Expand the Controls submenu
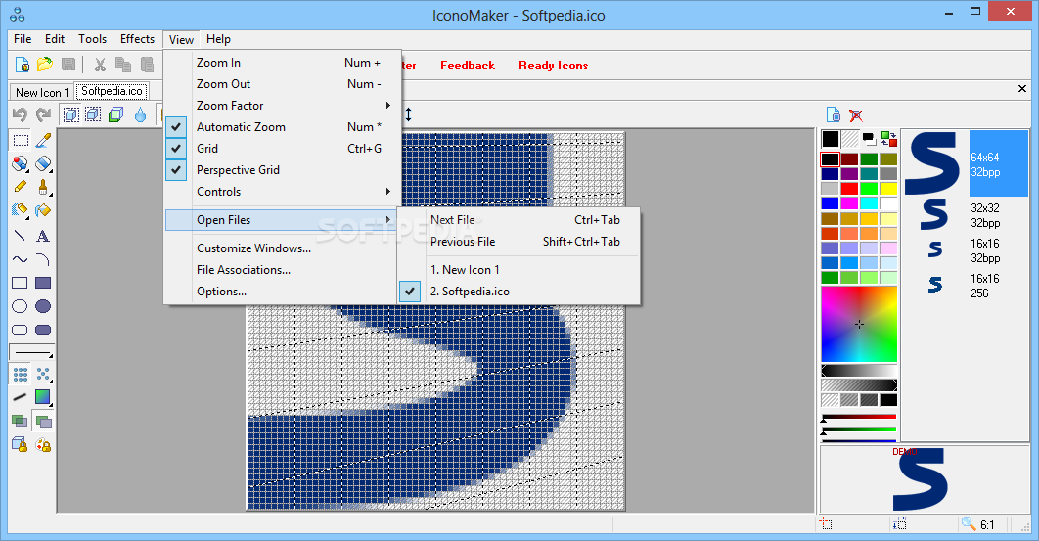Image resolution: width=1039 pixels, height=541 pixels. tap(283, 192)
